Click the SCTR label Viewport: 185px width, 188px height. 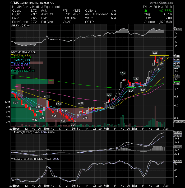click(x=90, y=22)
